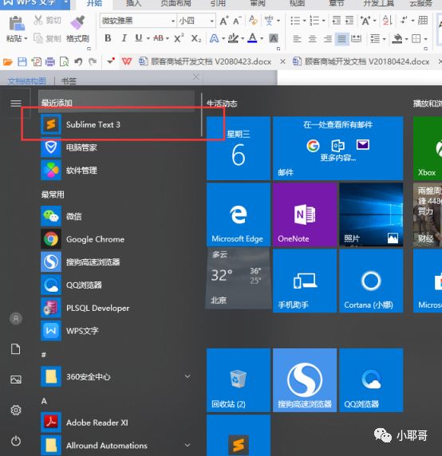Click 格式刷 format painter button

tap(77, 29)
